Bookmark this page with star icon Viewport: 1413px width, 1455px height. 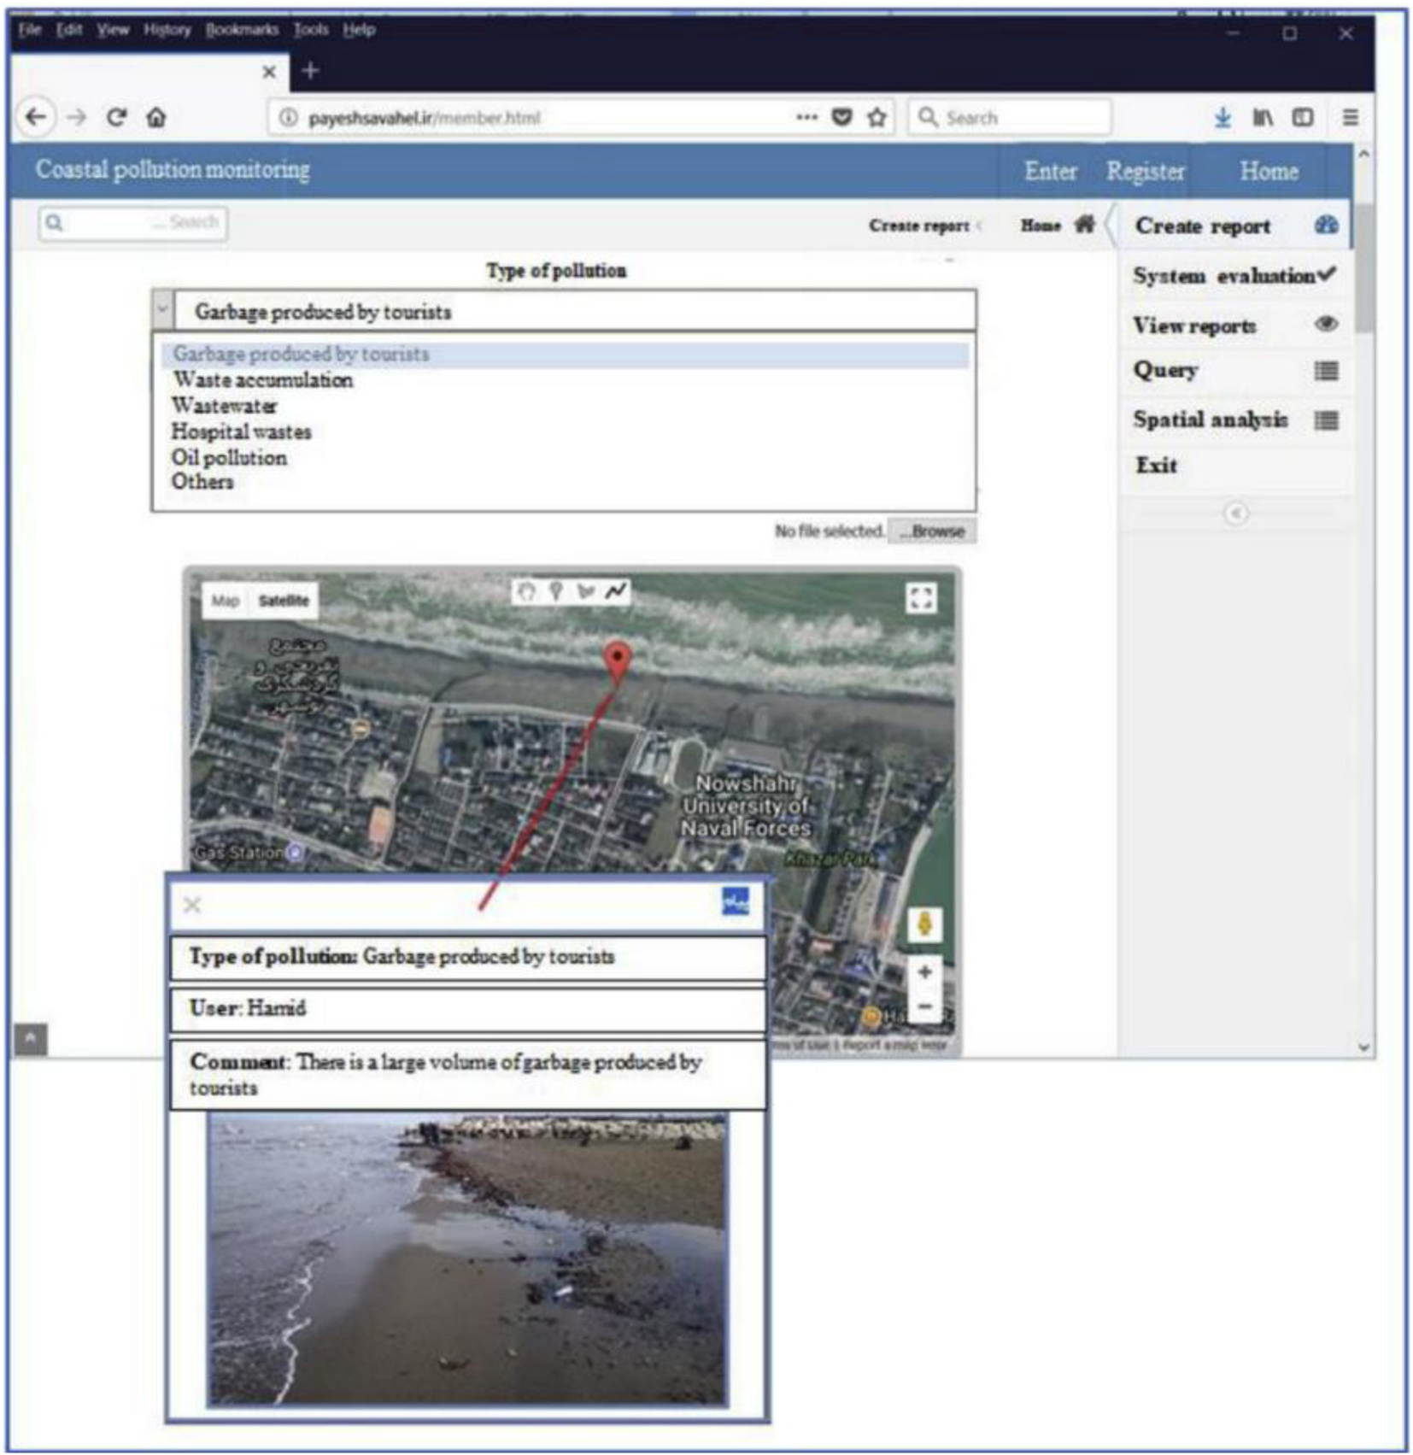tap(877, 118)
